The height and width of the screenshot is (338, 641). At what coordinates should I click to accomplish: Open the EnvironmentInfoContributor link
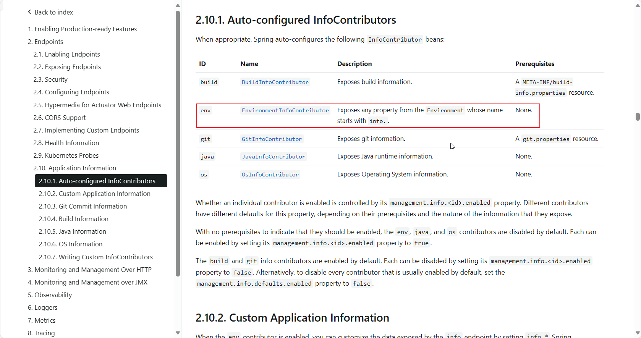(285, 110)
